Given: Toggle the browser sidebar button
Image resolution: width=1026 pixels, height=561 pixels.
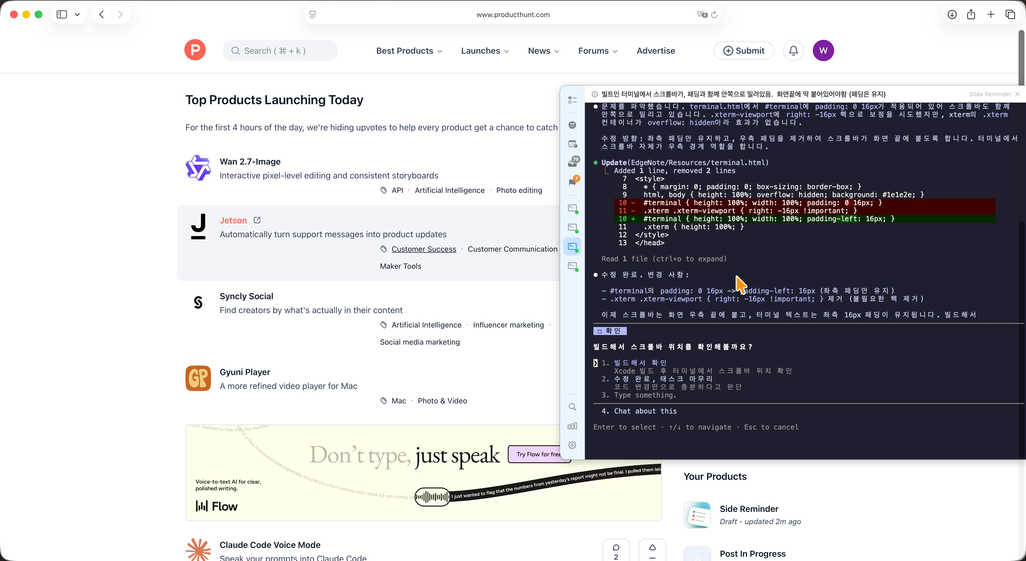Looking at the screenshot, I should click(x=62, y=15).
